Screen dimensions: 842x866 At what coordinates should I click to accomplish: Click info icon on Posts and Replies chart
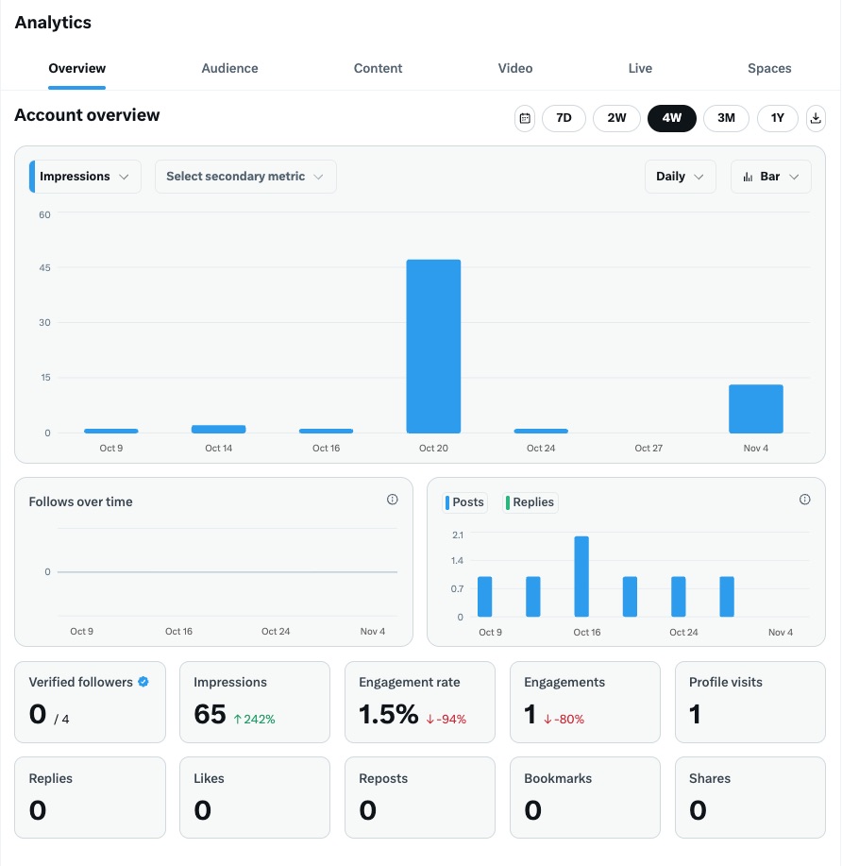pyautogui.click(x=805, y=500)
